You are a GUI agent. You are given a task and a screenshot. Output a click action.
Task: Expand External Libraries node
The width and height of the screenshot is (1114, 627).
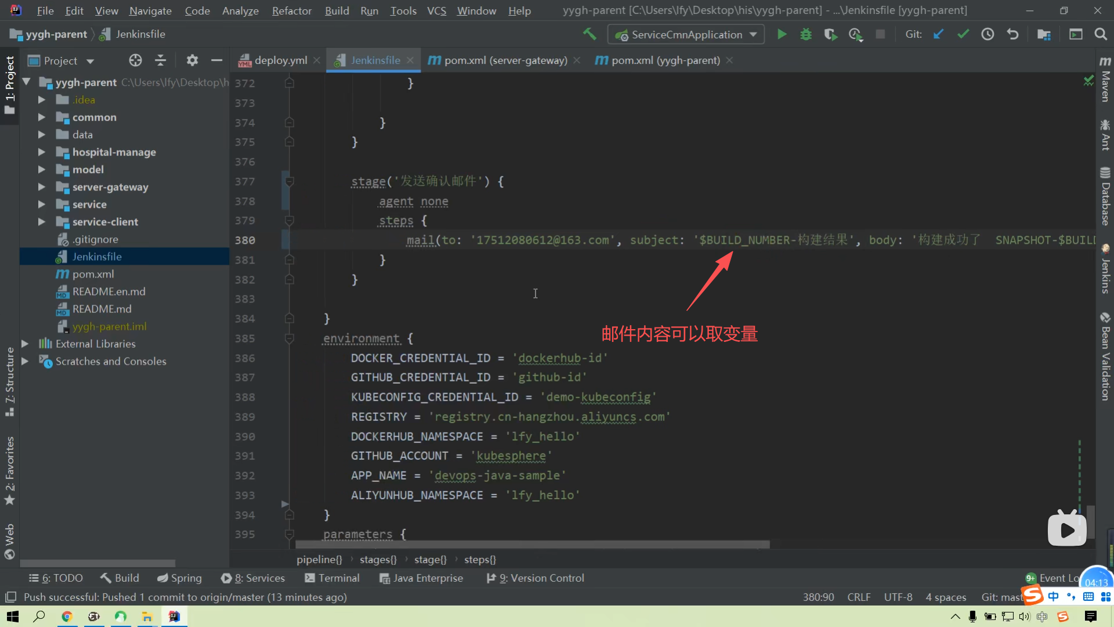pyautogui.click(x=25, y=344)
